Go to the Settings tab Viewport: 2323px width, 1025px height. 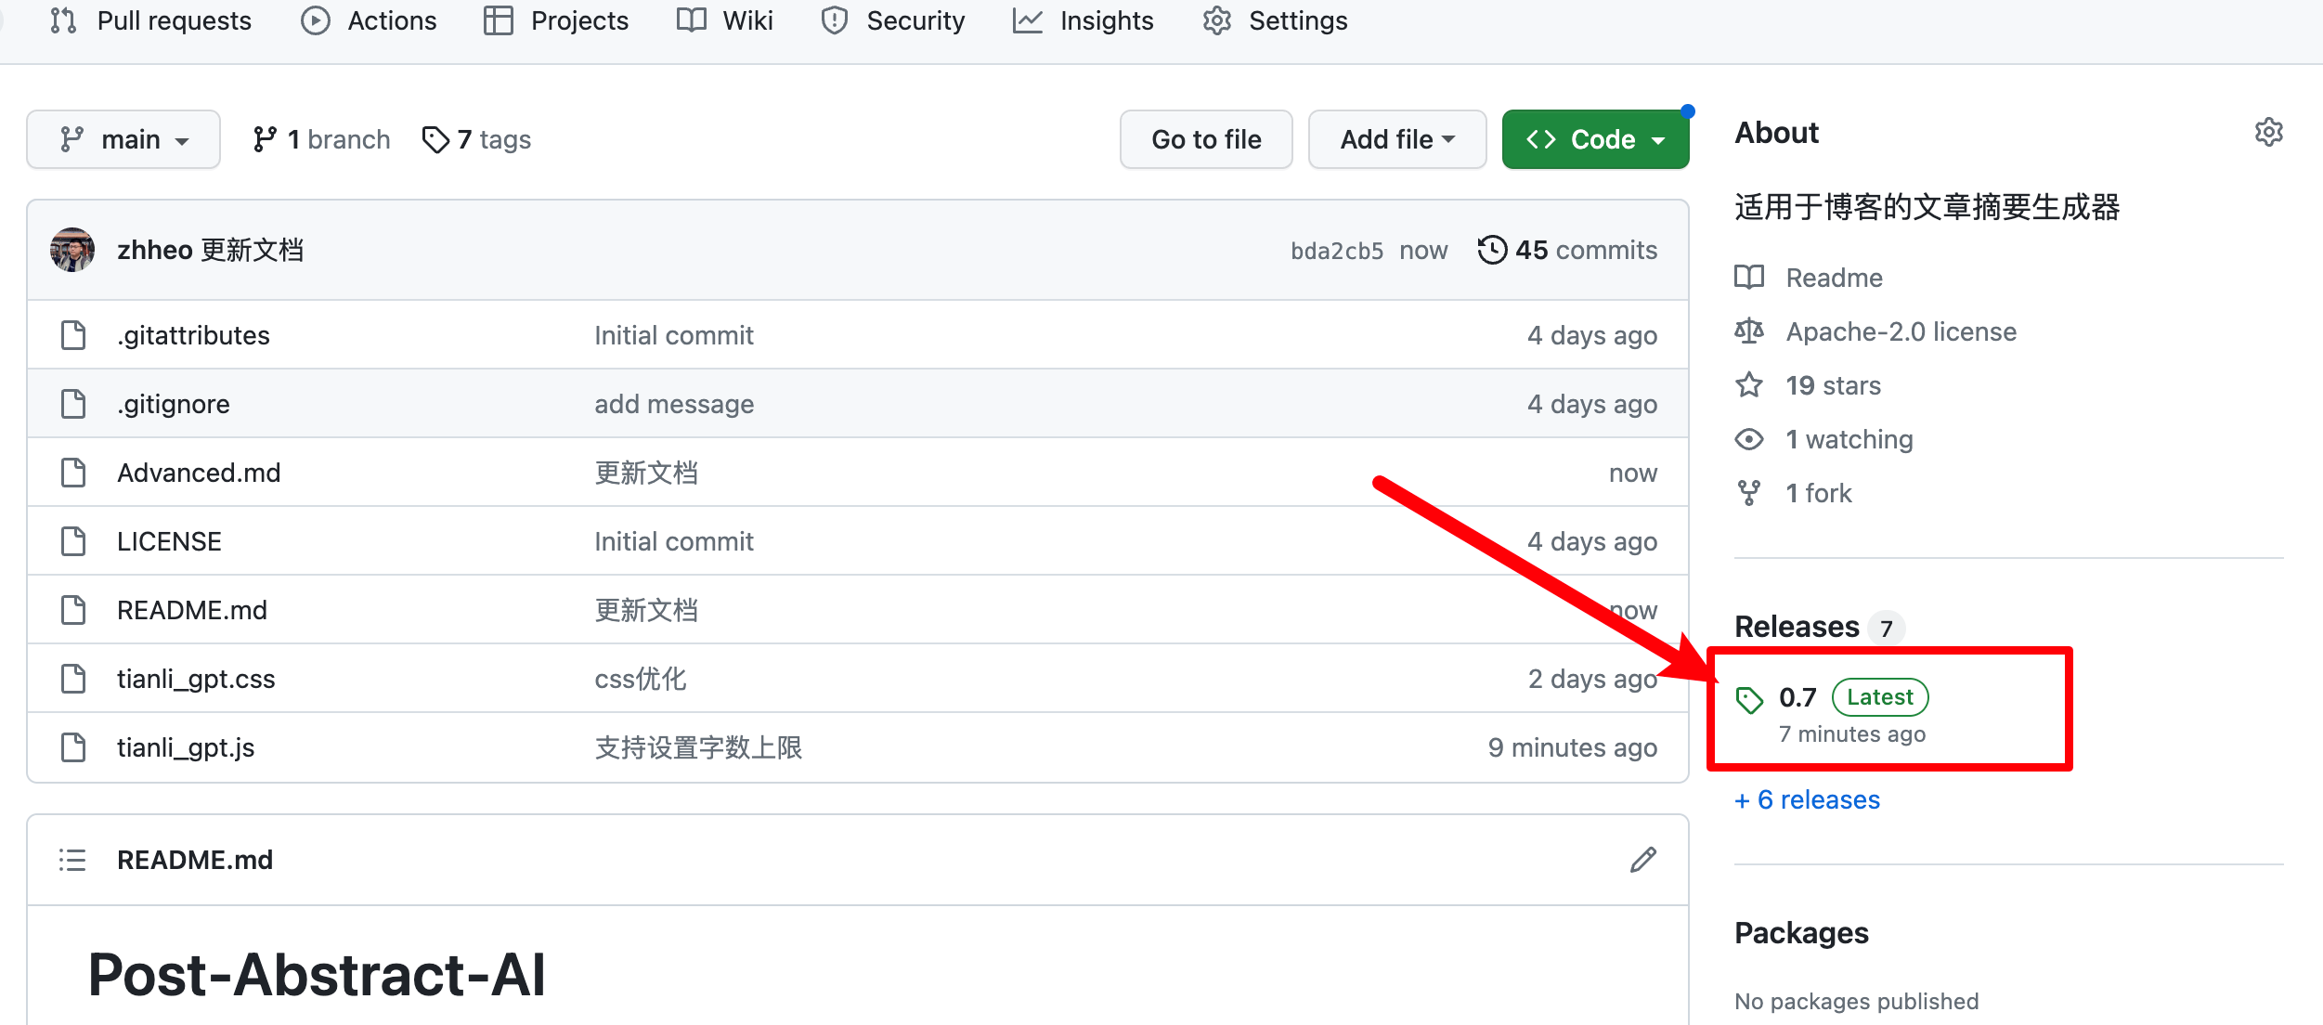click(1275, 20)
